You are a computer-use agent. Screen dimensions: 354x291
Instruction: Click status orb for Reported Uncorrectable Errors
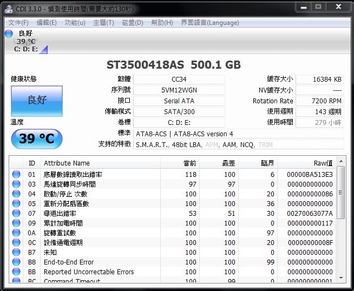click(x=16, y=272)
